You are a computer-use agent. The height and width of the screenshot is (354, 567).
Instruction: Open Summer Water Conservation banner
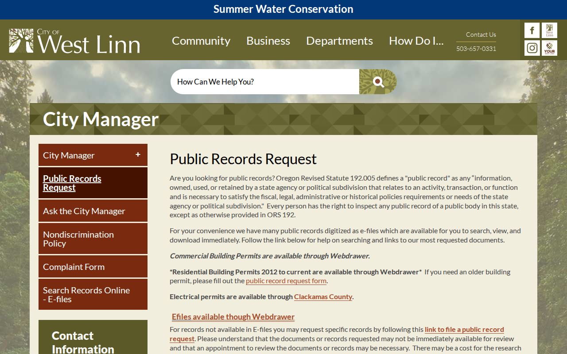click(x=283, y=9)
